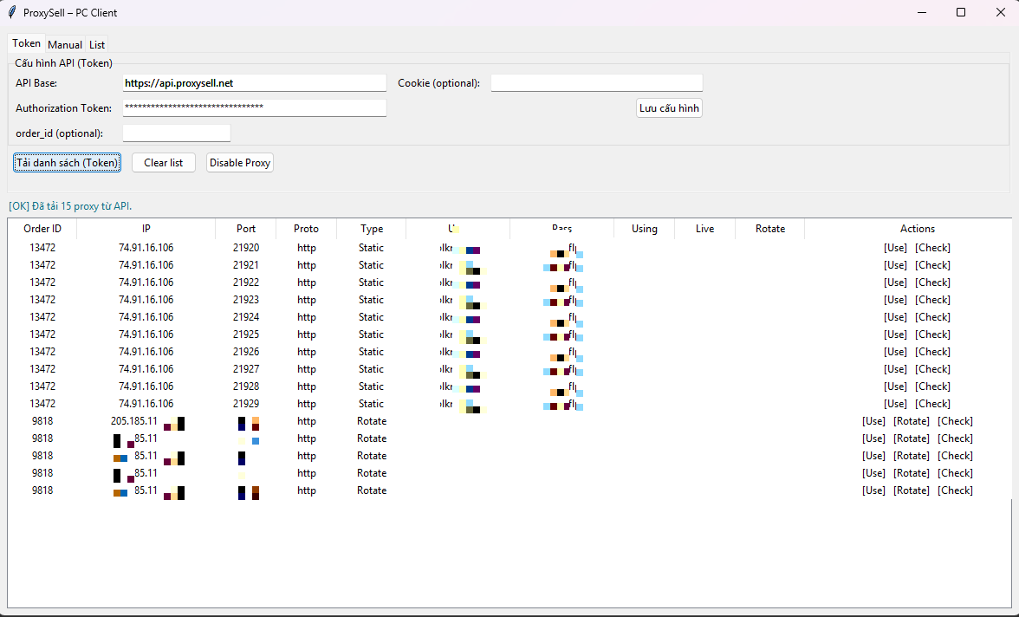Focus the Cookie (optional) input field
Screen dimensions: 1019x617
(x=596, y=82)
